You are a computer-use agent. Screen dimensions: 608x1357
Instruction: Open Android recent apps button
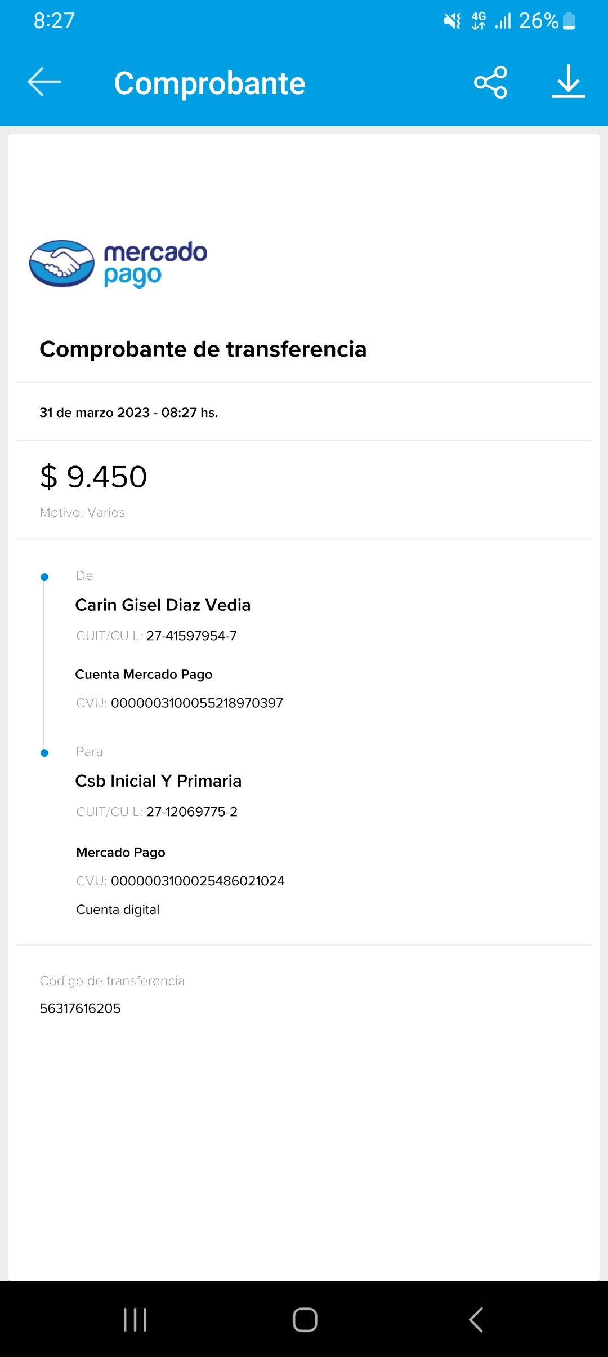(x=135, y=1319)
